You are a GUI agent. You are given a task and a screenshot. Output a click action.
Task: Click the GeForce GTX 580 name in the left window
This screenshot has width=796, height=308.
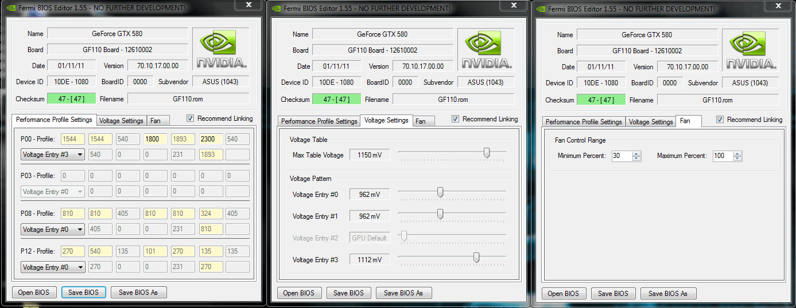118,34
